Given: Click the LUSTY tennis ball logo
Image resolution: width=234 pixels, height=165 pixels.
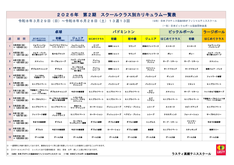Looking at the screenshot, I should point(221,150).
